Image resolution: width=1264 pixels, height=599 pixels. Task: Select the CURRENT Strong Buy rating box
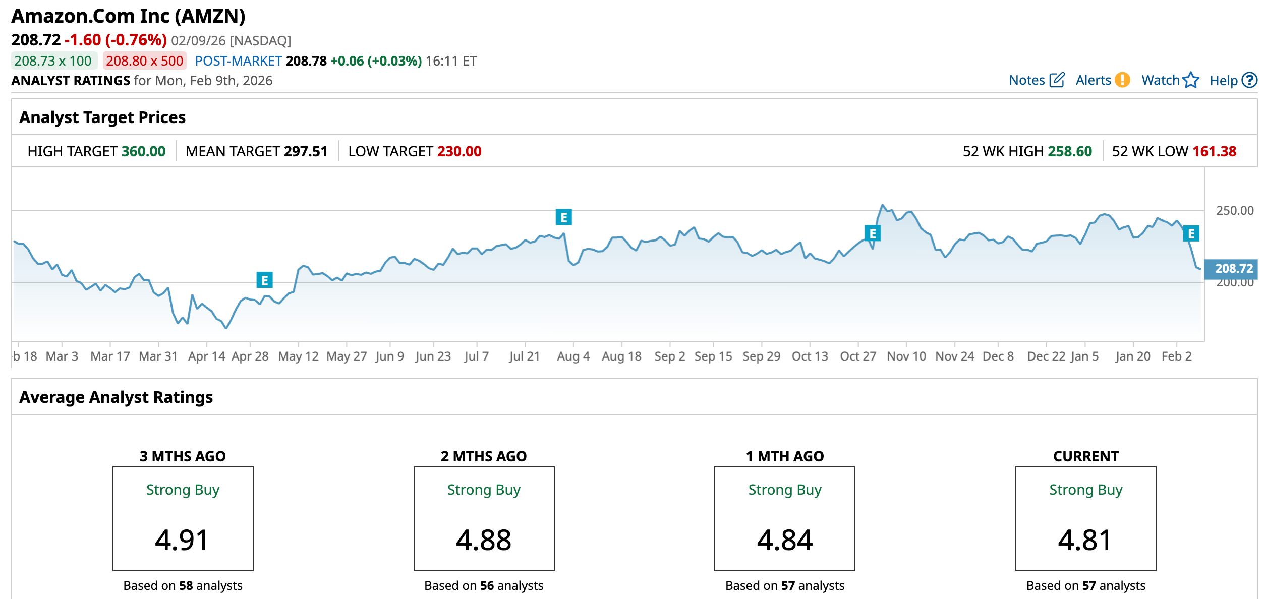1085,518
